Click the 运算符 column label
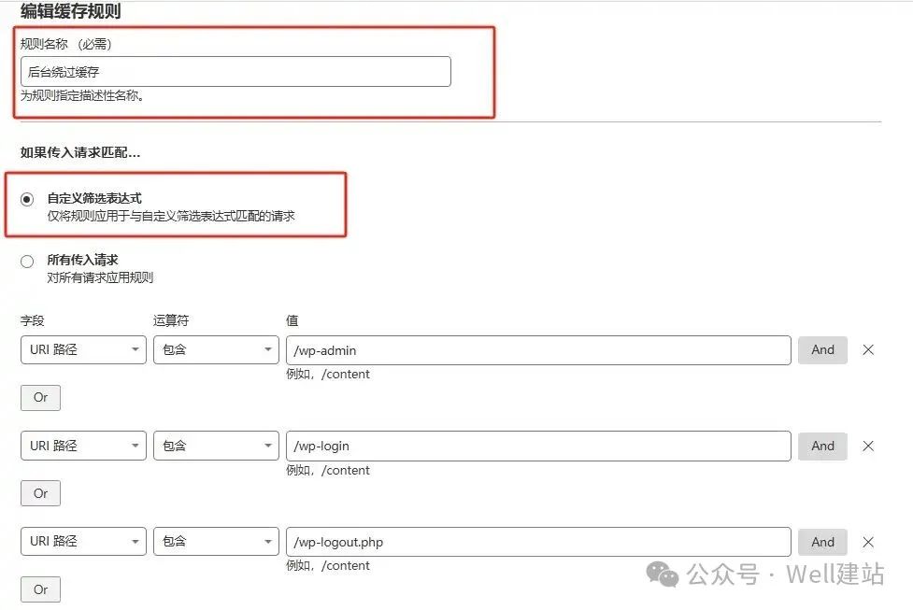 point(171,320)
